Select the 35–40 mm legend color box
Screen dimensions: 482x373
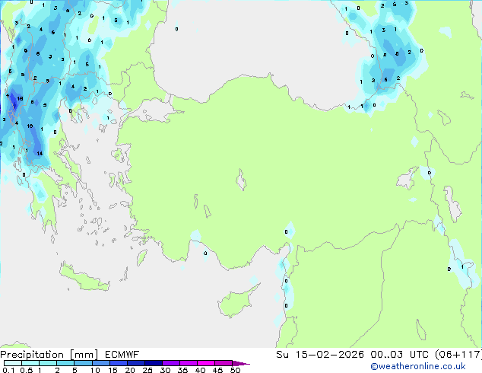pos(189,363)
